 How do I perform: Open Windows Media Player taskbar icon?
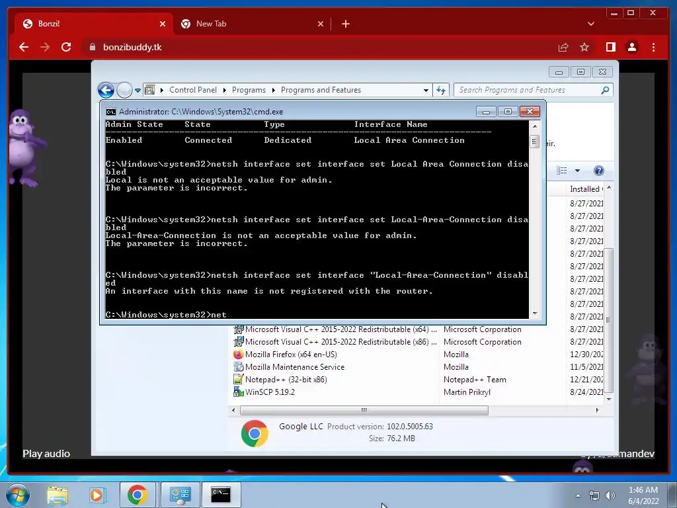(x=97, y=495)
